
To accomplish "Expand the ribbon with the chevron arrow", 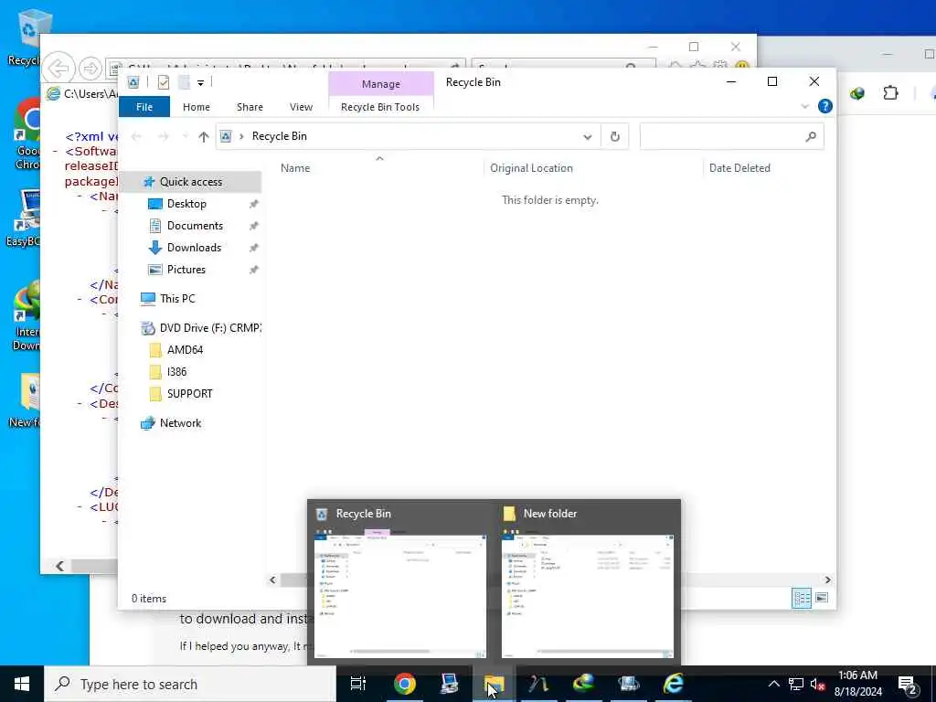I will click(x=804, y=106).
